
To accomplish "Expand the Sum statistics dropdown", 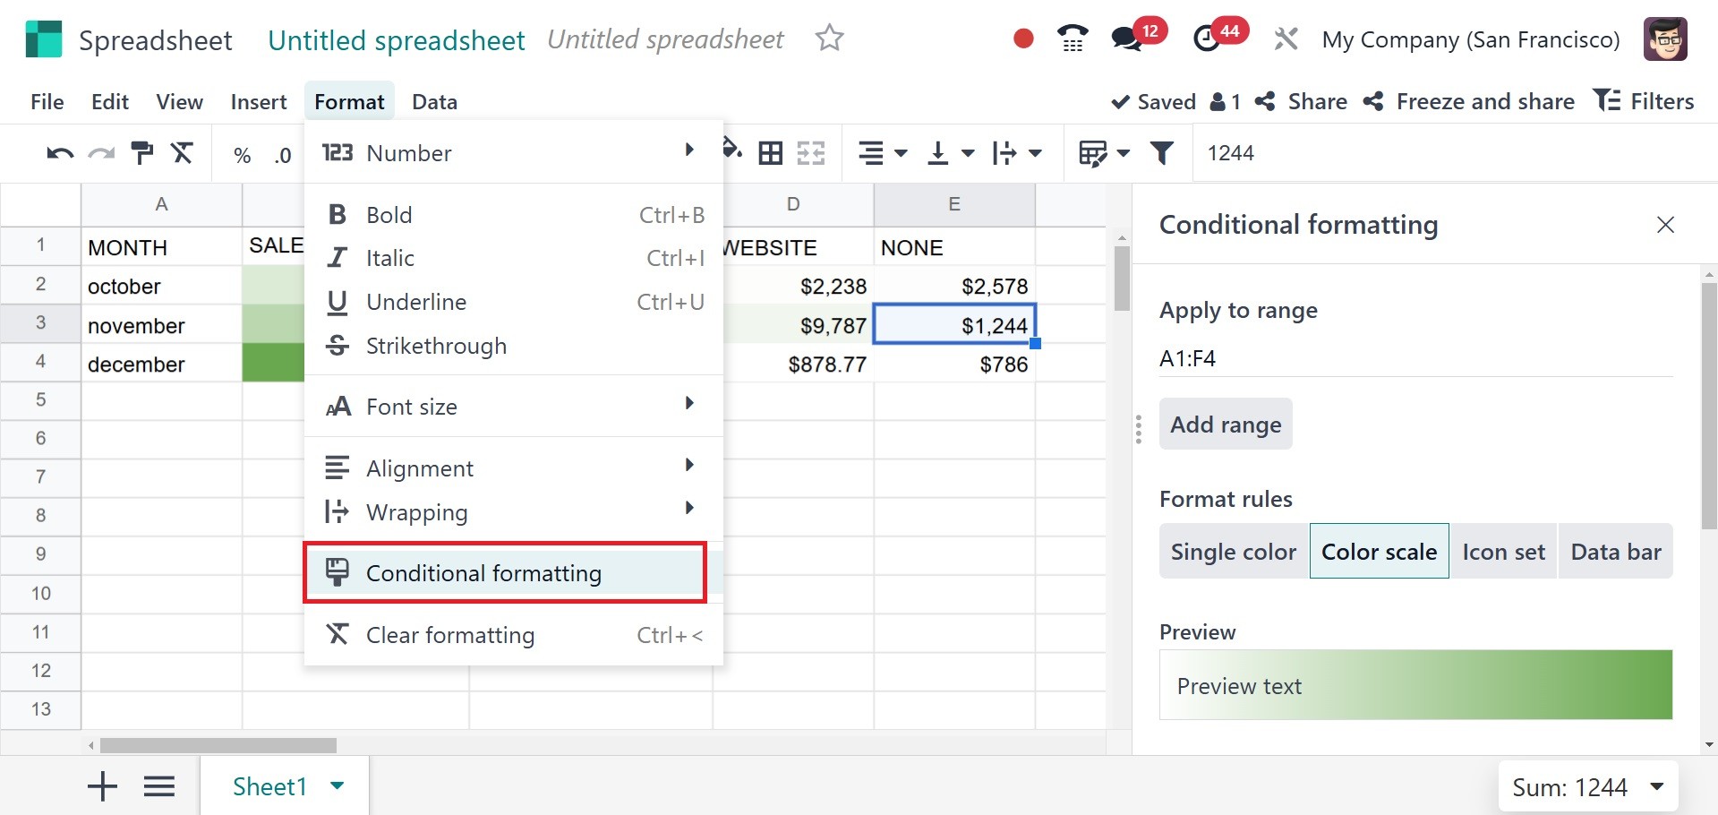I will click(1657, 787).
